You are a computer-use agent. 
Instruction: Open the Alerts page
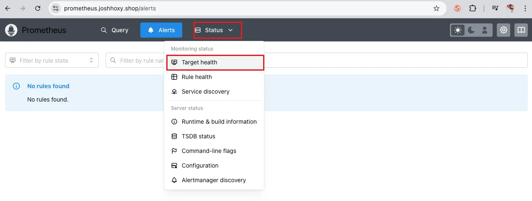(x=161, y=30)
